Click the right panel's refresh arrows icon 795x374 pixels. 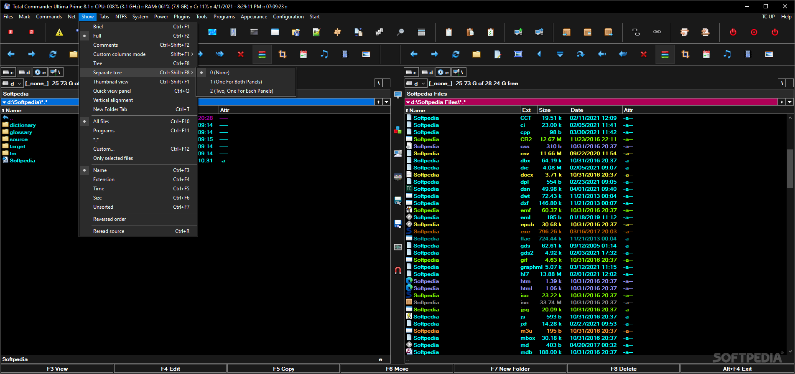tap(456, 54)
